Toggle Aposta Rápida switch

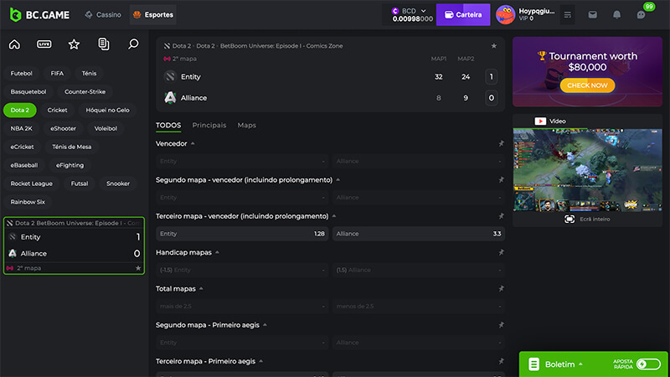pos(648,364)
